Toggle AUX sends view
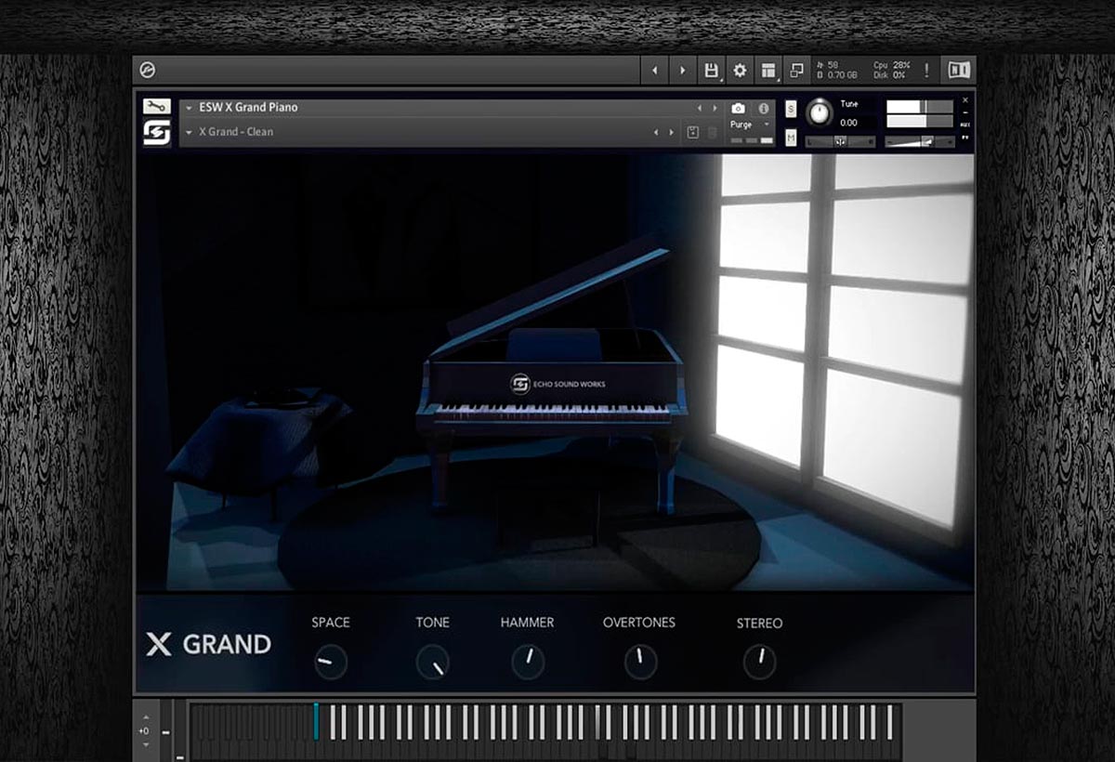The height and width of the screenshot is (762, 1115). [965, 123]
